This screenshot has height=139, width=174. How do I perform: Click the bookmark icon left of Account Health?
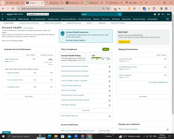pos(2,19)
